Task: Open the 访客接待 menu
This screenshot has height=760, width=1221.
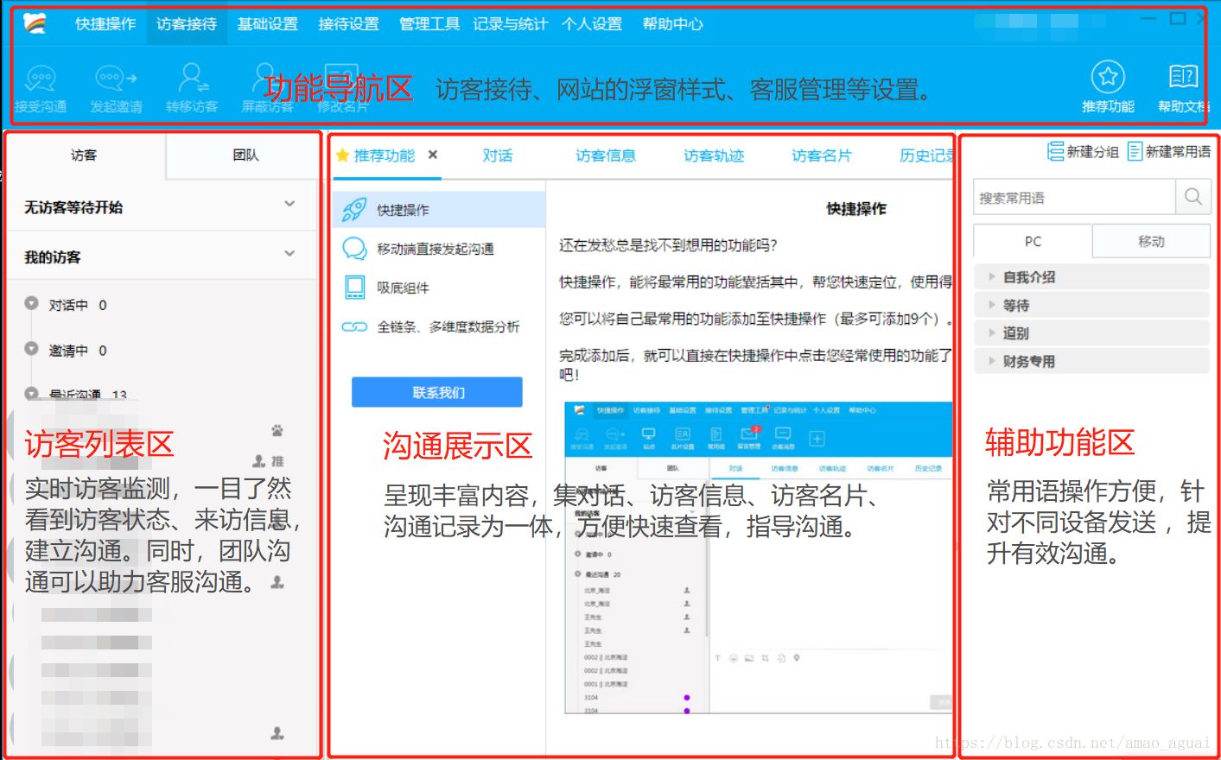Action: click(187, 24)
